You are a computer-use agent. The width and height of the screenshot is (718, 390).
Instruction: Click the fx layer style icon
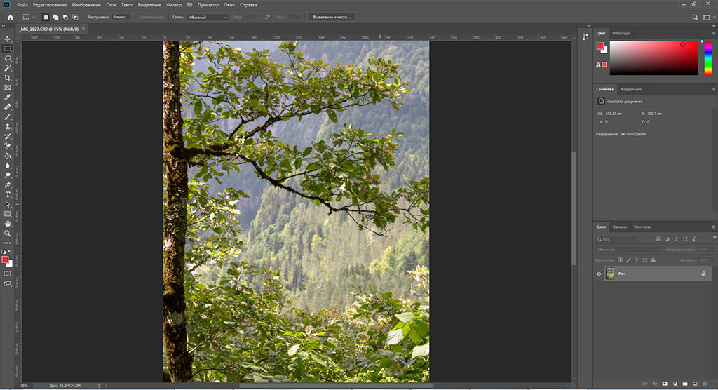pyautogui.click(x=654, y=384)
